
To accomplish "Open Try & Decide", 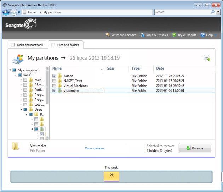I will (184, 35).
